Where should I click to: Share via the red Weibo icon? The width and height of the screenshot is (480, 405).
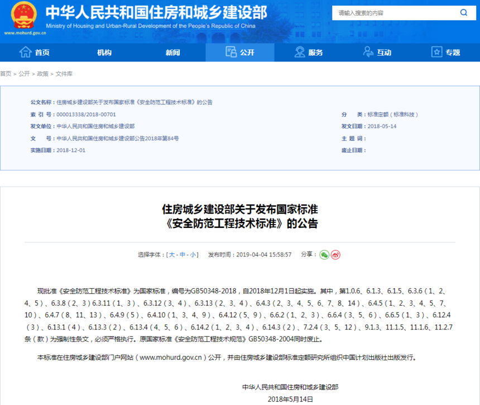(x=335, y=255)
